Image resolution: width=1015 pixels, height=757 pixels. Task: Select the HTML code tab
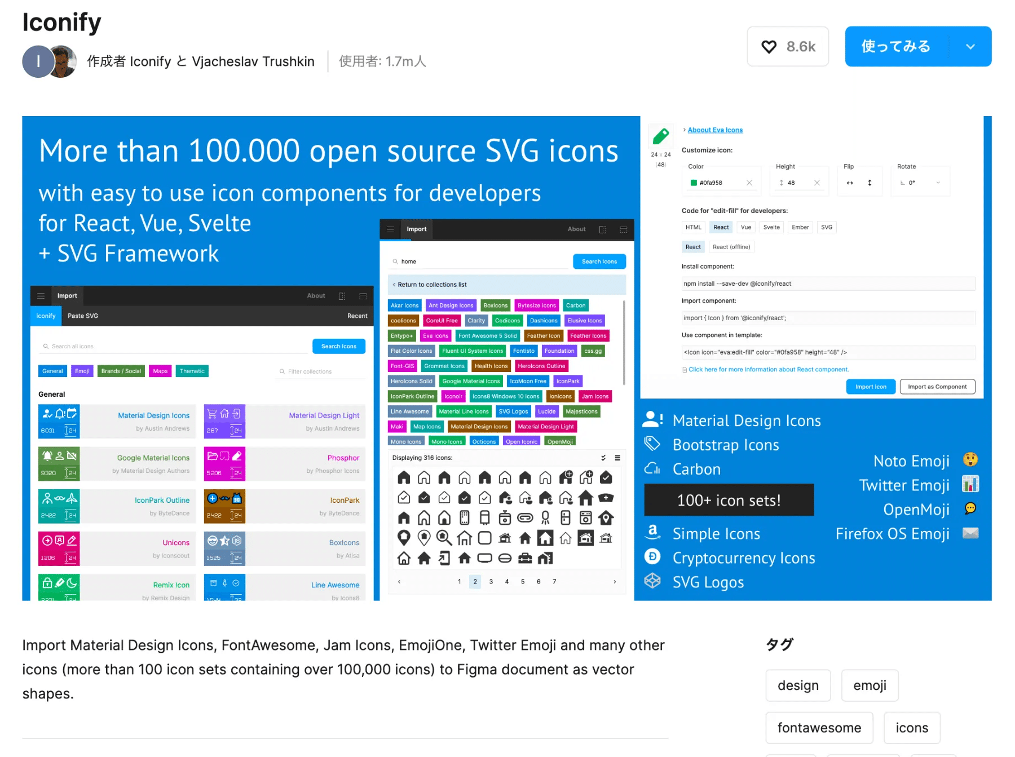click(x=694, y=227)
